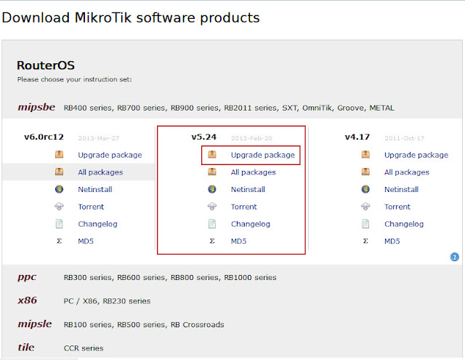465x360 pixels.
Task: Click the v4.17 Torrent icon
Action: tap(365, 207)
